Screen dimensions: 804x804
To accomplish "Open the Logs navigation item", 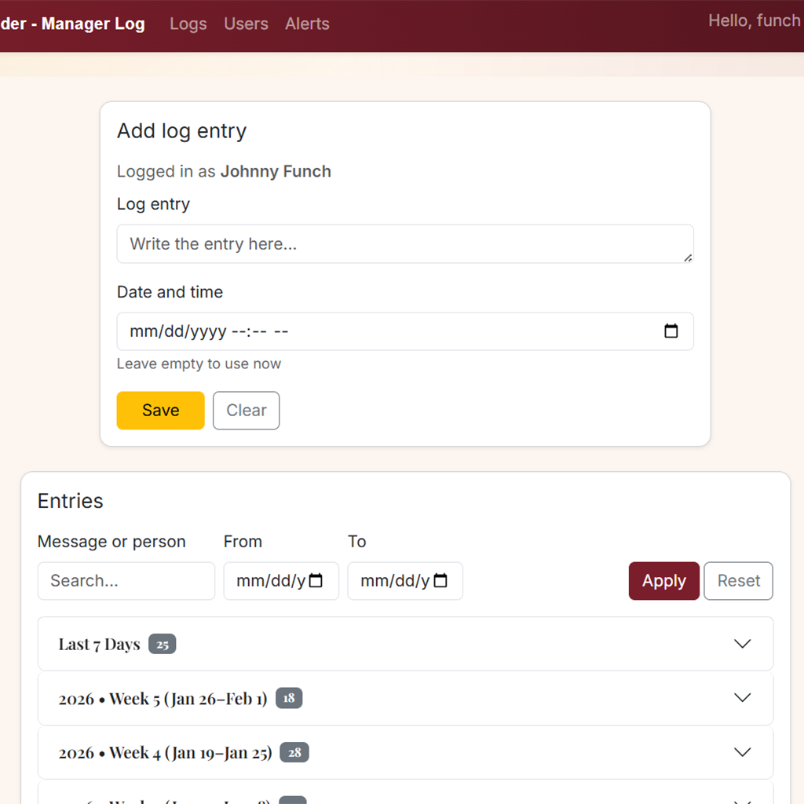I will coord(188,24).
